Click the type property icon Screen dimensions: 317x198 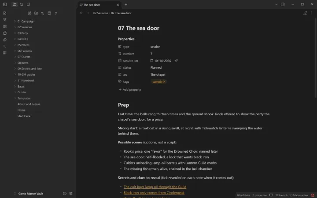pos(120,47)
